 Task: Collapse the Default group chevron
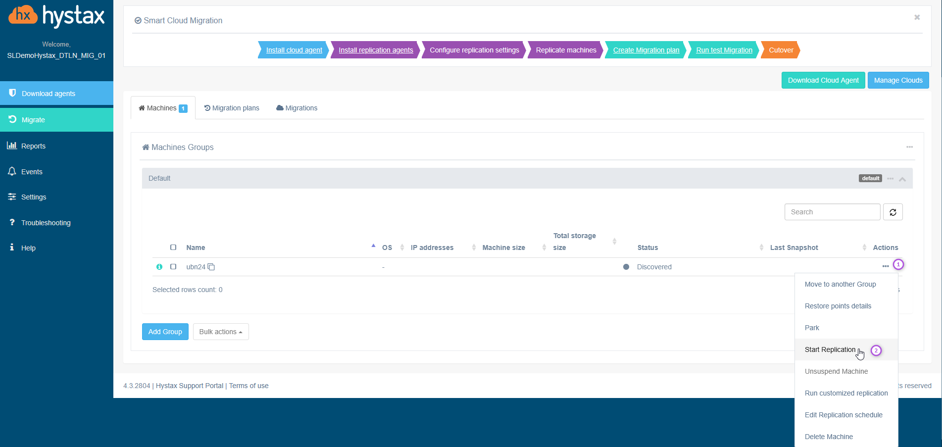[902, 179]
